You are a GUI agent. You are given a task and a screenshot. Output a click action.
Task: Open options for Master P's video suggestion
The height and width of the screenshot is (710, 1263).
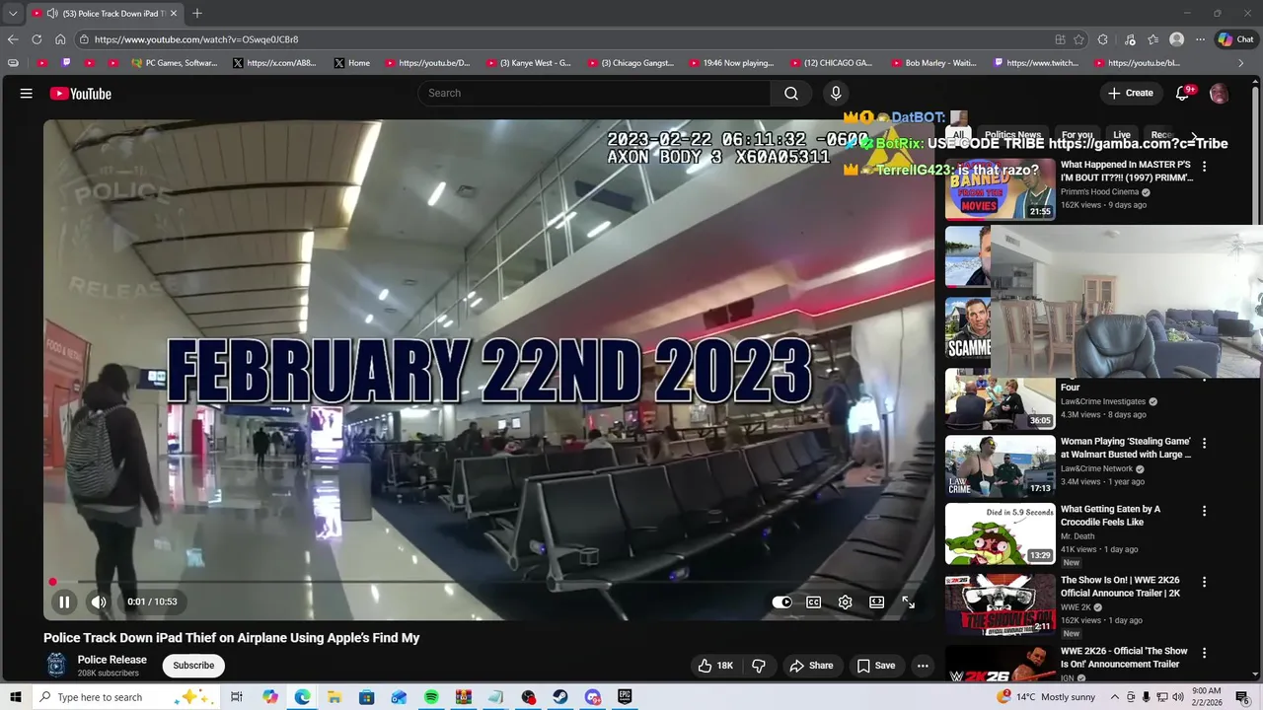[1204, 166]
